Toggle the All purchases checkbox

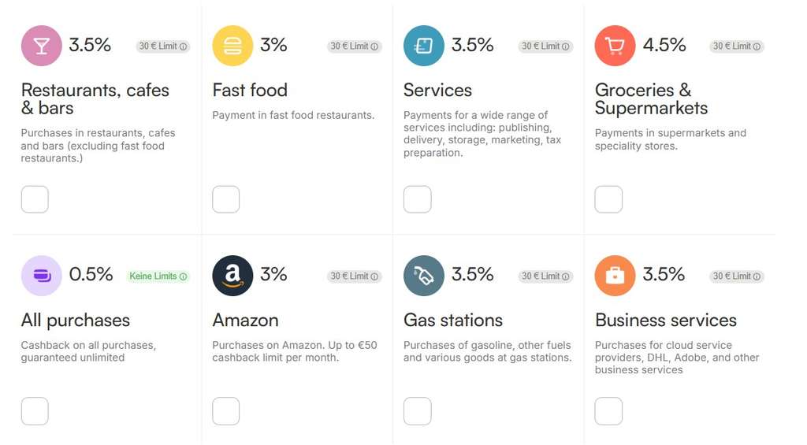[35, 411]
